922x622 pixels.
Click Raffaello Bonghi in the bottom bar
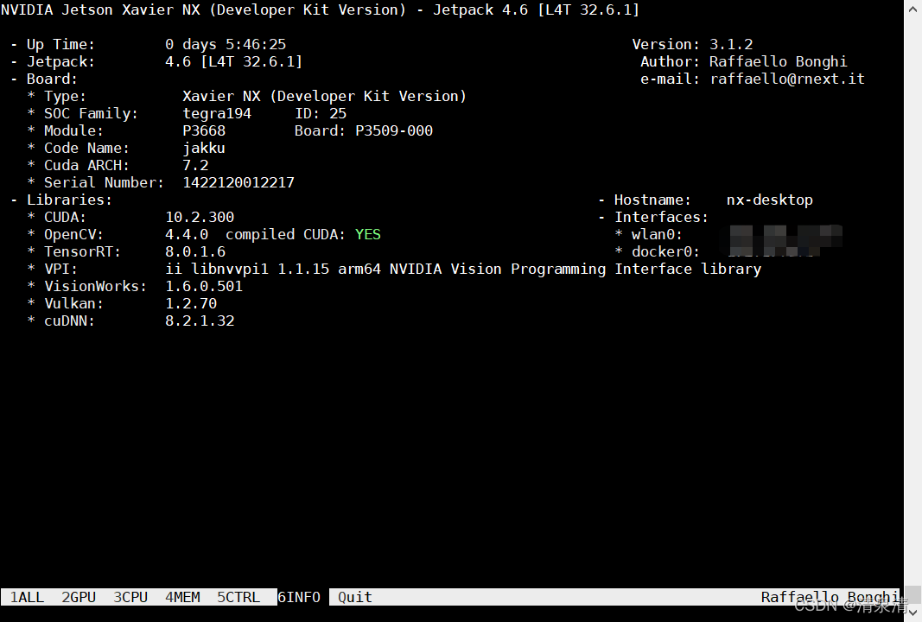coord(830,597)
